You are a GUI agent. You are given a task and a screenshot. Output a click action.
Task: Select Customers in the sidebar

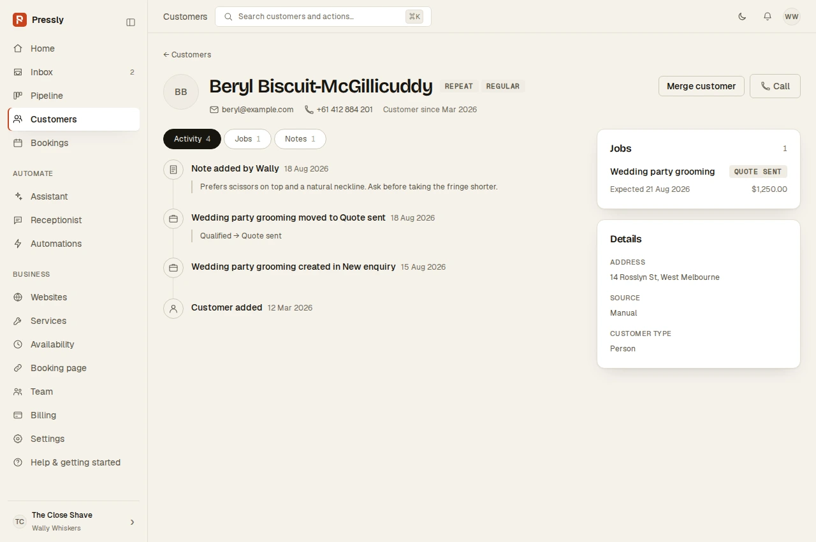pyautogui.click(x=74, y=119)
